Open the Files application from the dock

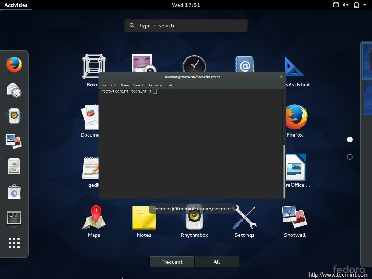tap(14, 166)
